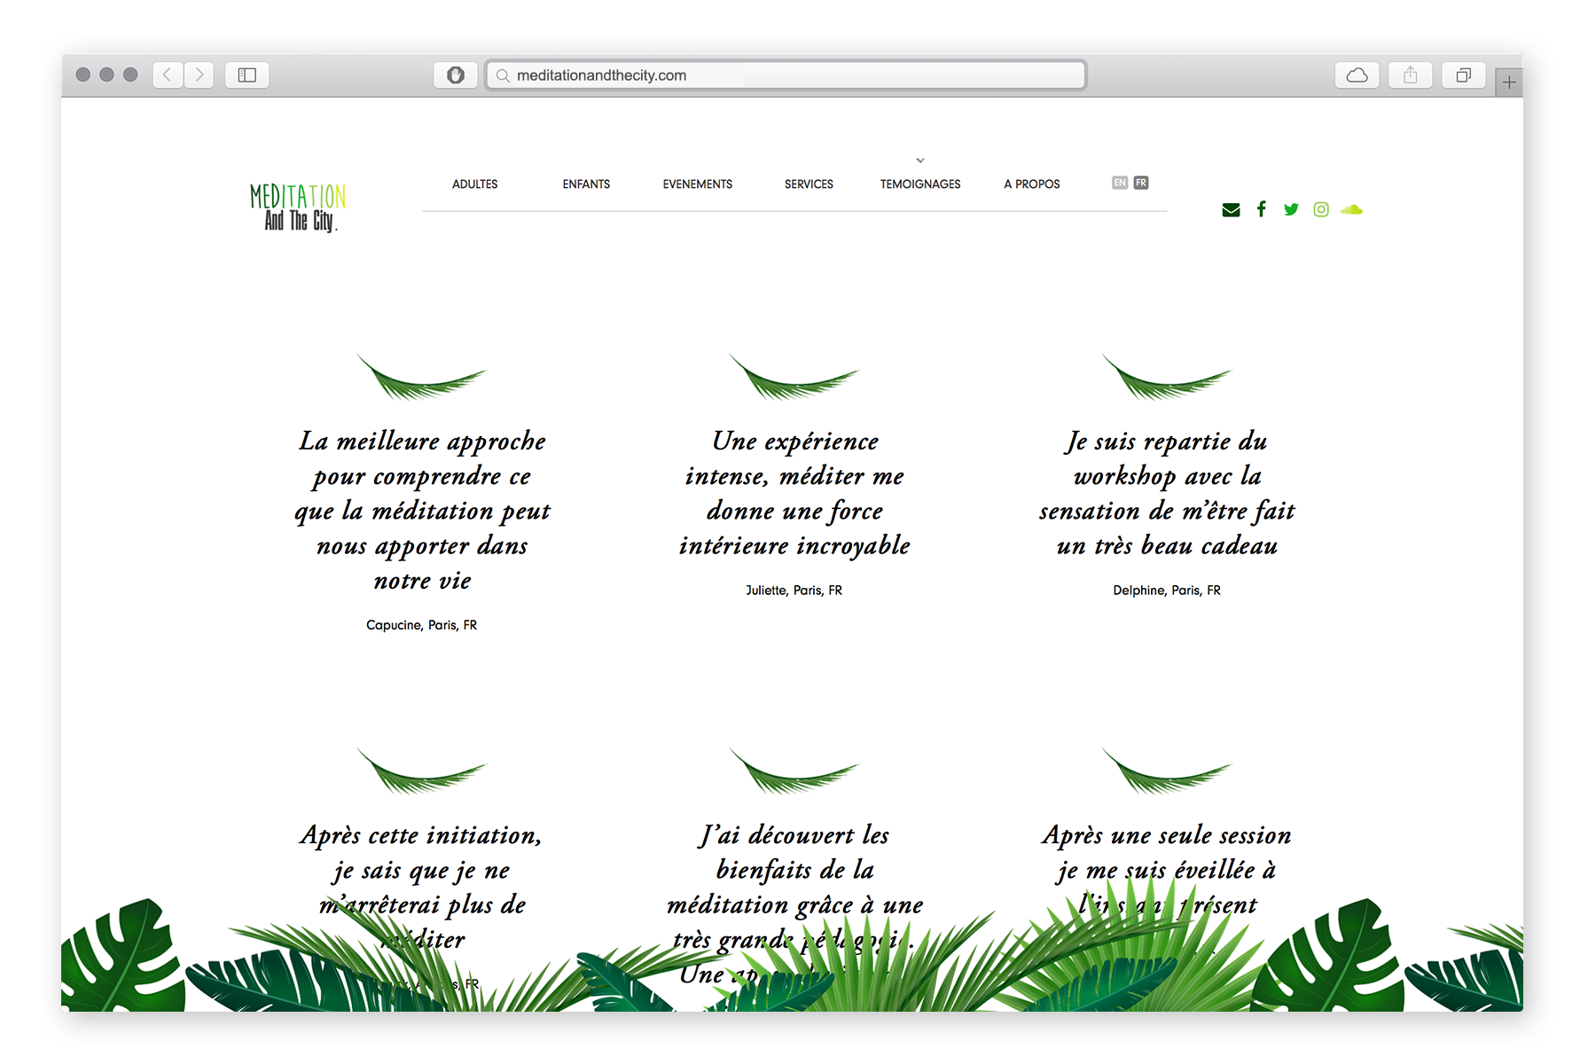1580x1064 pixels.
Task: Click the Meditation And The City logo
Action: click(298, 208)
